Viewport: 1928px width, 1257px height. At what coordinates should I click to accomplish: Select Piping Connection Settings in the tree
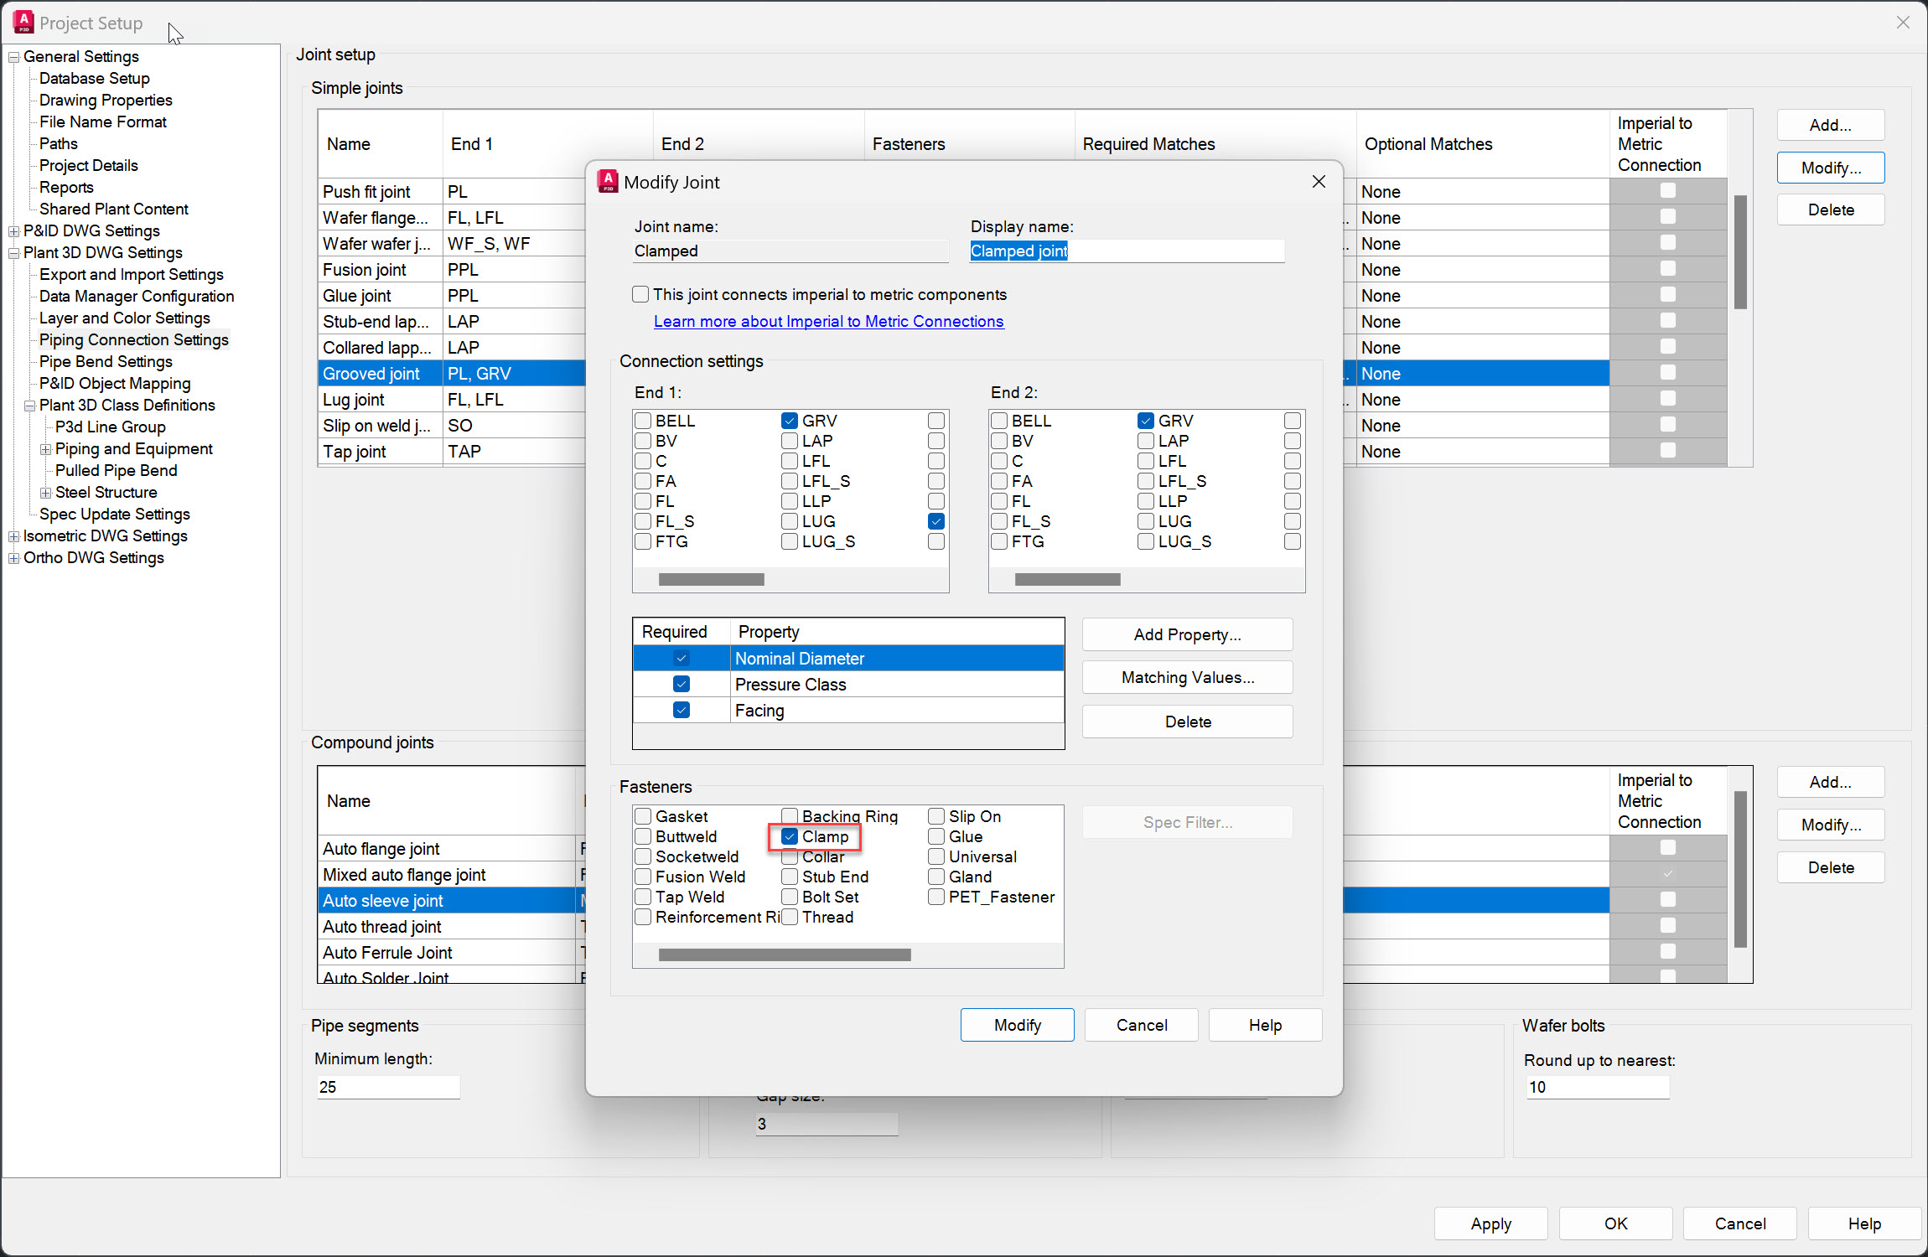pos(133,339)
